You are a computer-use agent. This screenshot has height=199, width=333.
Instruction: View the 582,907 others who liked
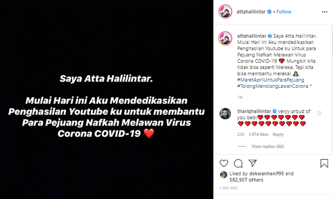tap(246, 180)
